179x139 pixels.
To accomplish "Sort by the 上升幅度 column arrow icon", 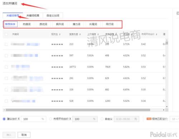I will click(98, 34).
